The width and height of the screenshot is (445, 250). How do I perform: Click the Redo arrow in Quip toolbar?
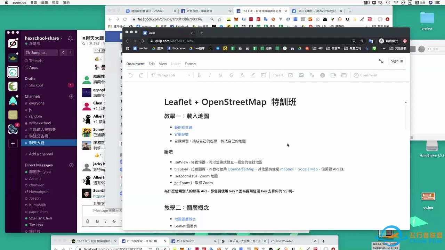141,75
